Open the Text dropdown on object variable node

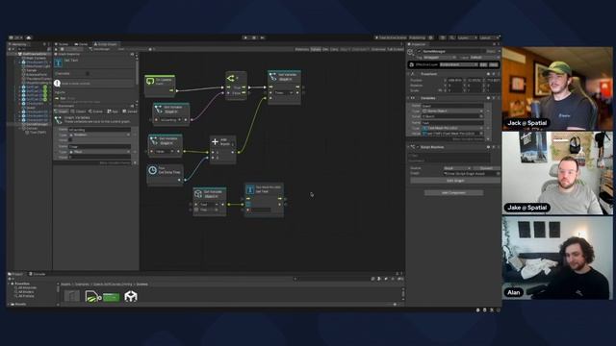[209, 205]
